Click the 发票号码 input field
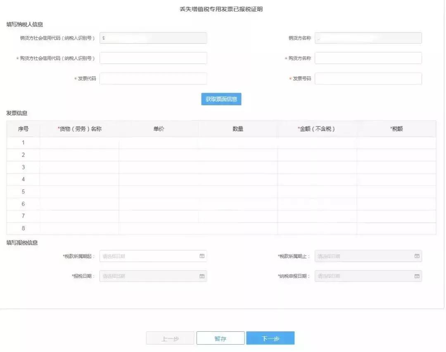This screenshot has width=446, height=352. (368, 78)
